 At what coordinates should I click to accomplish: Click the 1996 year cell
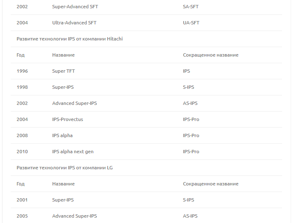click(x=22, y=71)
